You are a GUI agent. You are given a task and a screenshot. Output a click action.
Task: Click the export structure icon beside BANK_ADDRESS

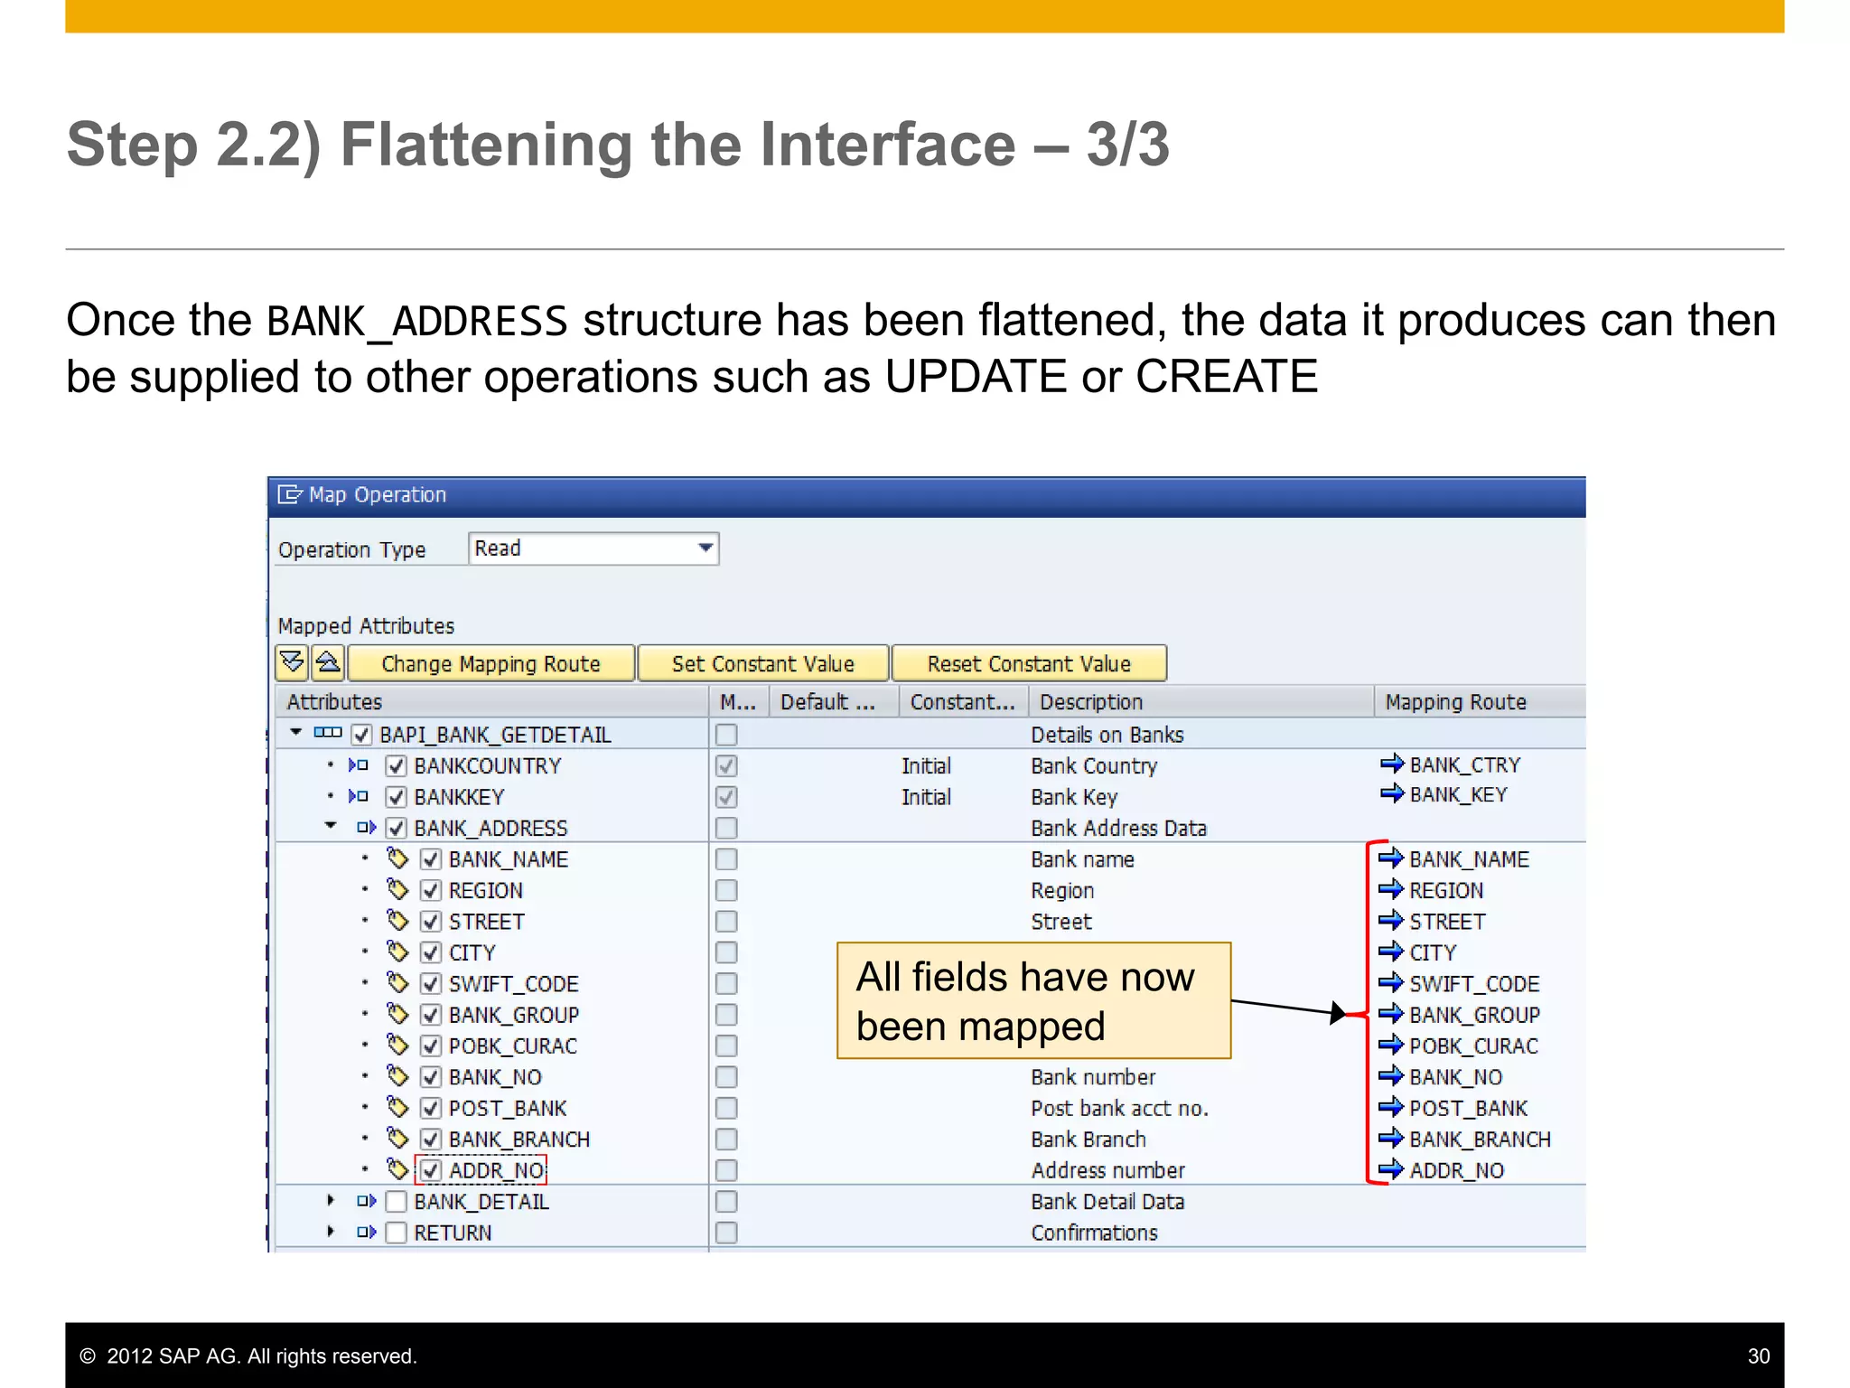tap(366, 827)
